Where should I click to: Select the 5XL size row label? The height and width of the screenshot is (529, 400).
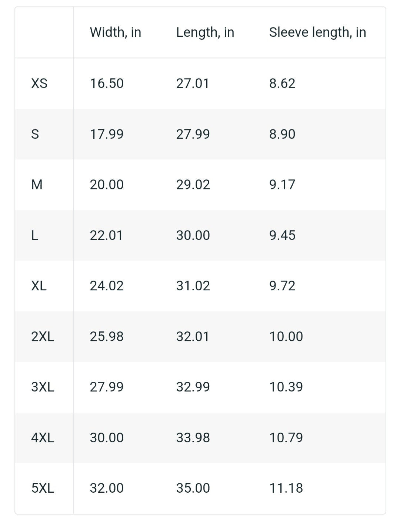(43, 488)
